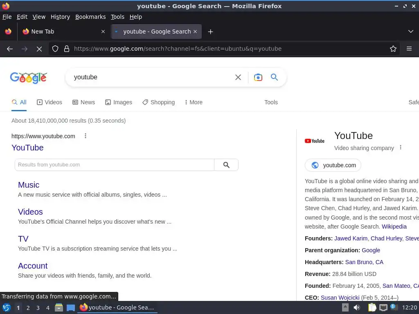Screen dimensions: 419x314
Task: Open the Bookmarks menu
Action: (90, 17)
